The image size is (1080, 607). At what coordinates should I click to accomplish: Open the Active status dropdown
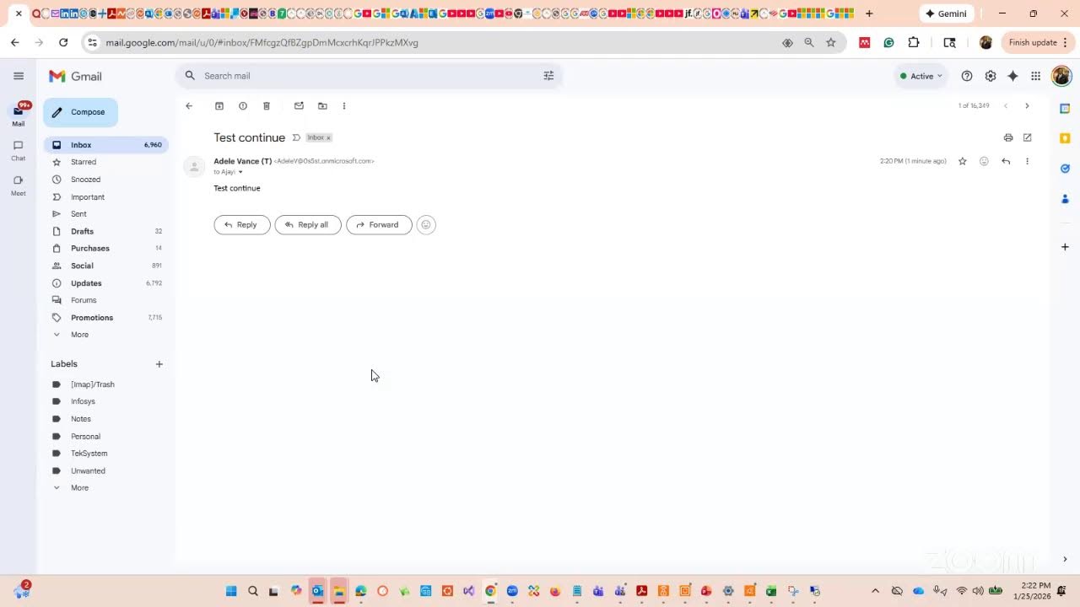tap(921, 76)
